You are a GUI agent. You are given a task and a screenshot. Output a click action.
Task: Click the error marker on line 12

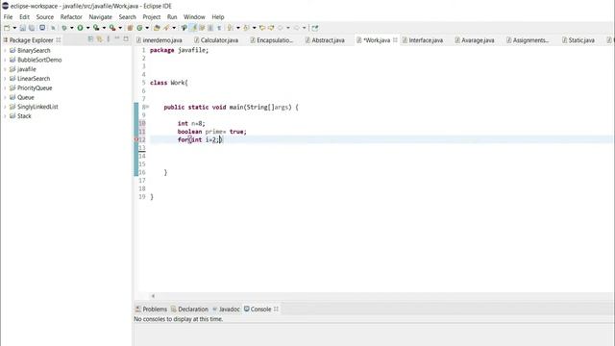136,139
